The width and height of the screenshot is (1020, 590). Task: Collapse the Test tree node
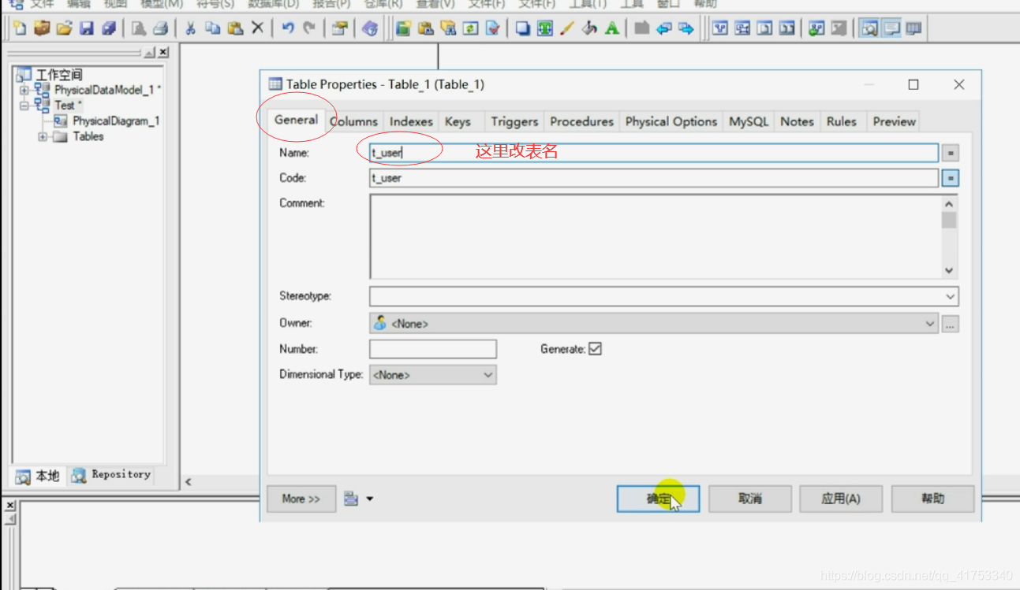(24, 105)
